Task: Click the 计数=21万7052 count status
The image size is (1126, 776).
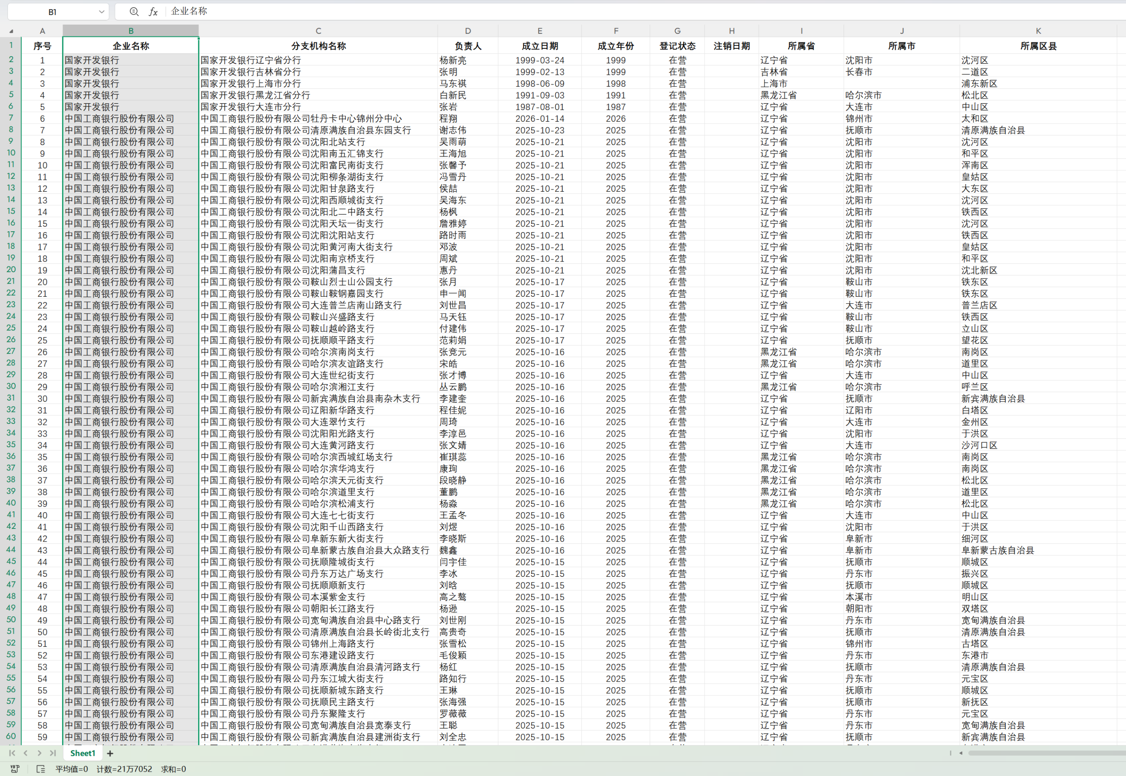Action: pyautogui.click(x=124, y=769)
